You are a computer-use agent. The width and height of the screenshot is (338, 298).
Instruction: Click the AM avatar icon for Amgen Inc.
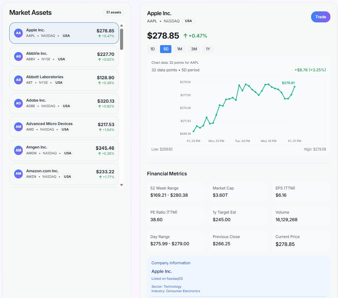coord(19,150)
